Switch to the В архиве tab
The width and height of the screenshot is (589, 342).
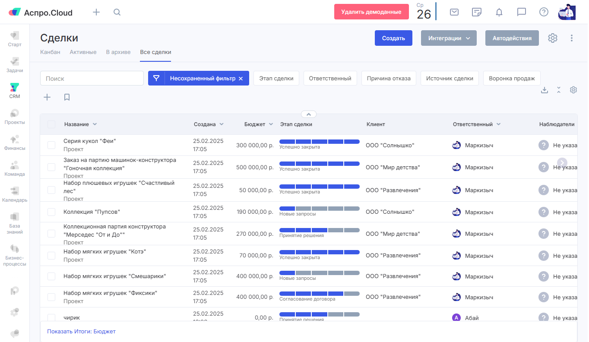click(x=118, y=52)
